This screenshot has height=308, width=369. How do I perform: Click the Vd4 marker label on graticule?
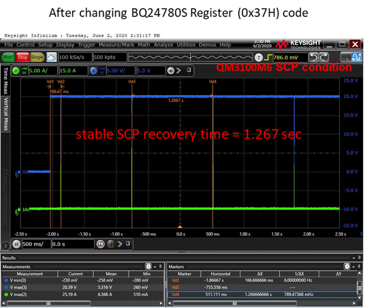pos(212,82)
